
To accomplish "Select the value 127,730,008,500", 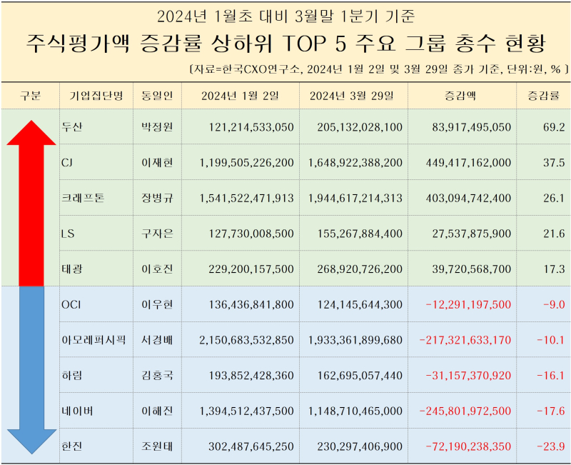I will [251, 234].
